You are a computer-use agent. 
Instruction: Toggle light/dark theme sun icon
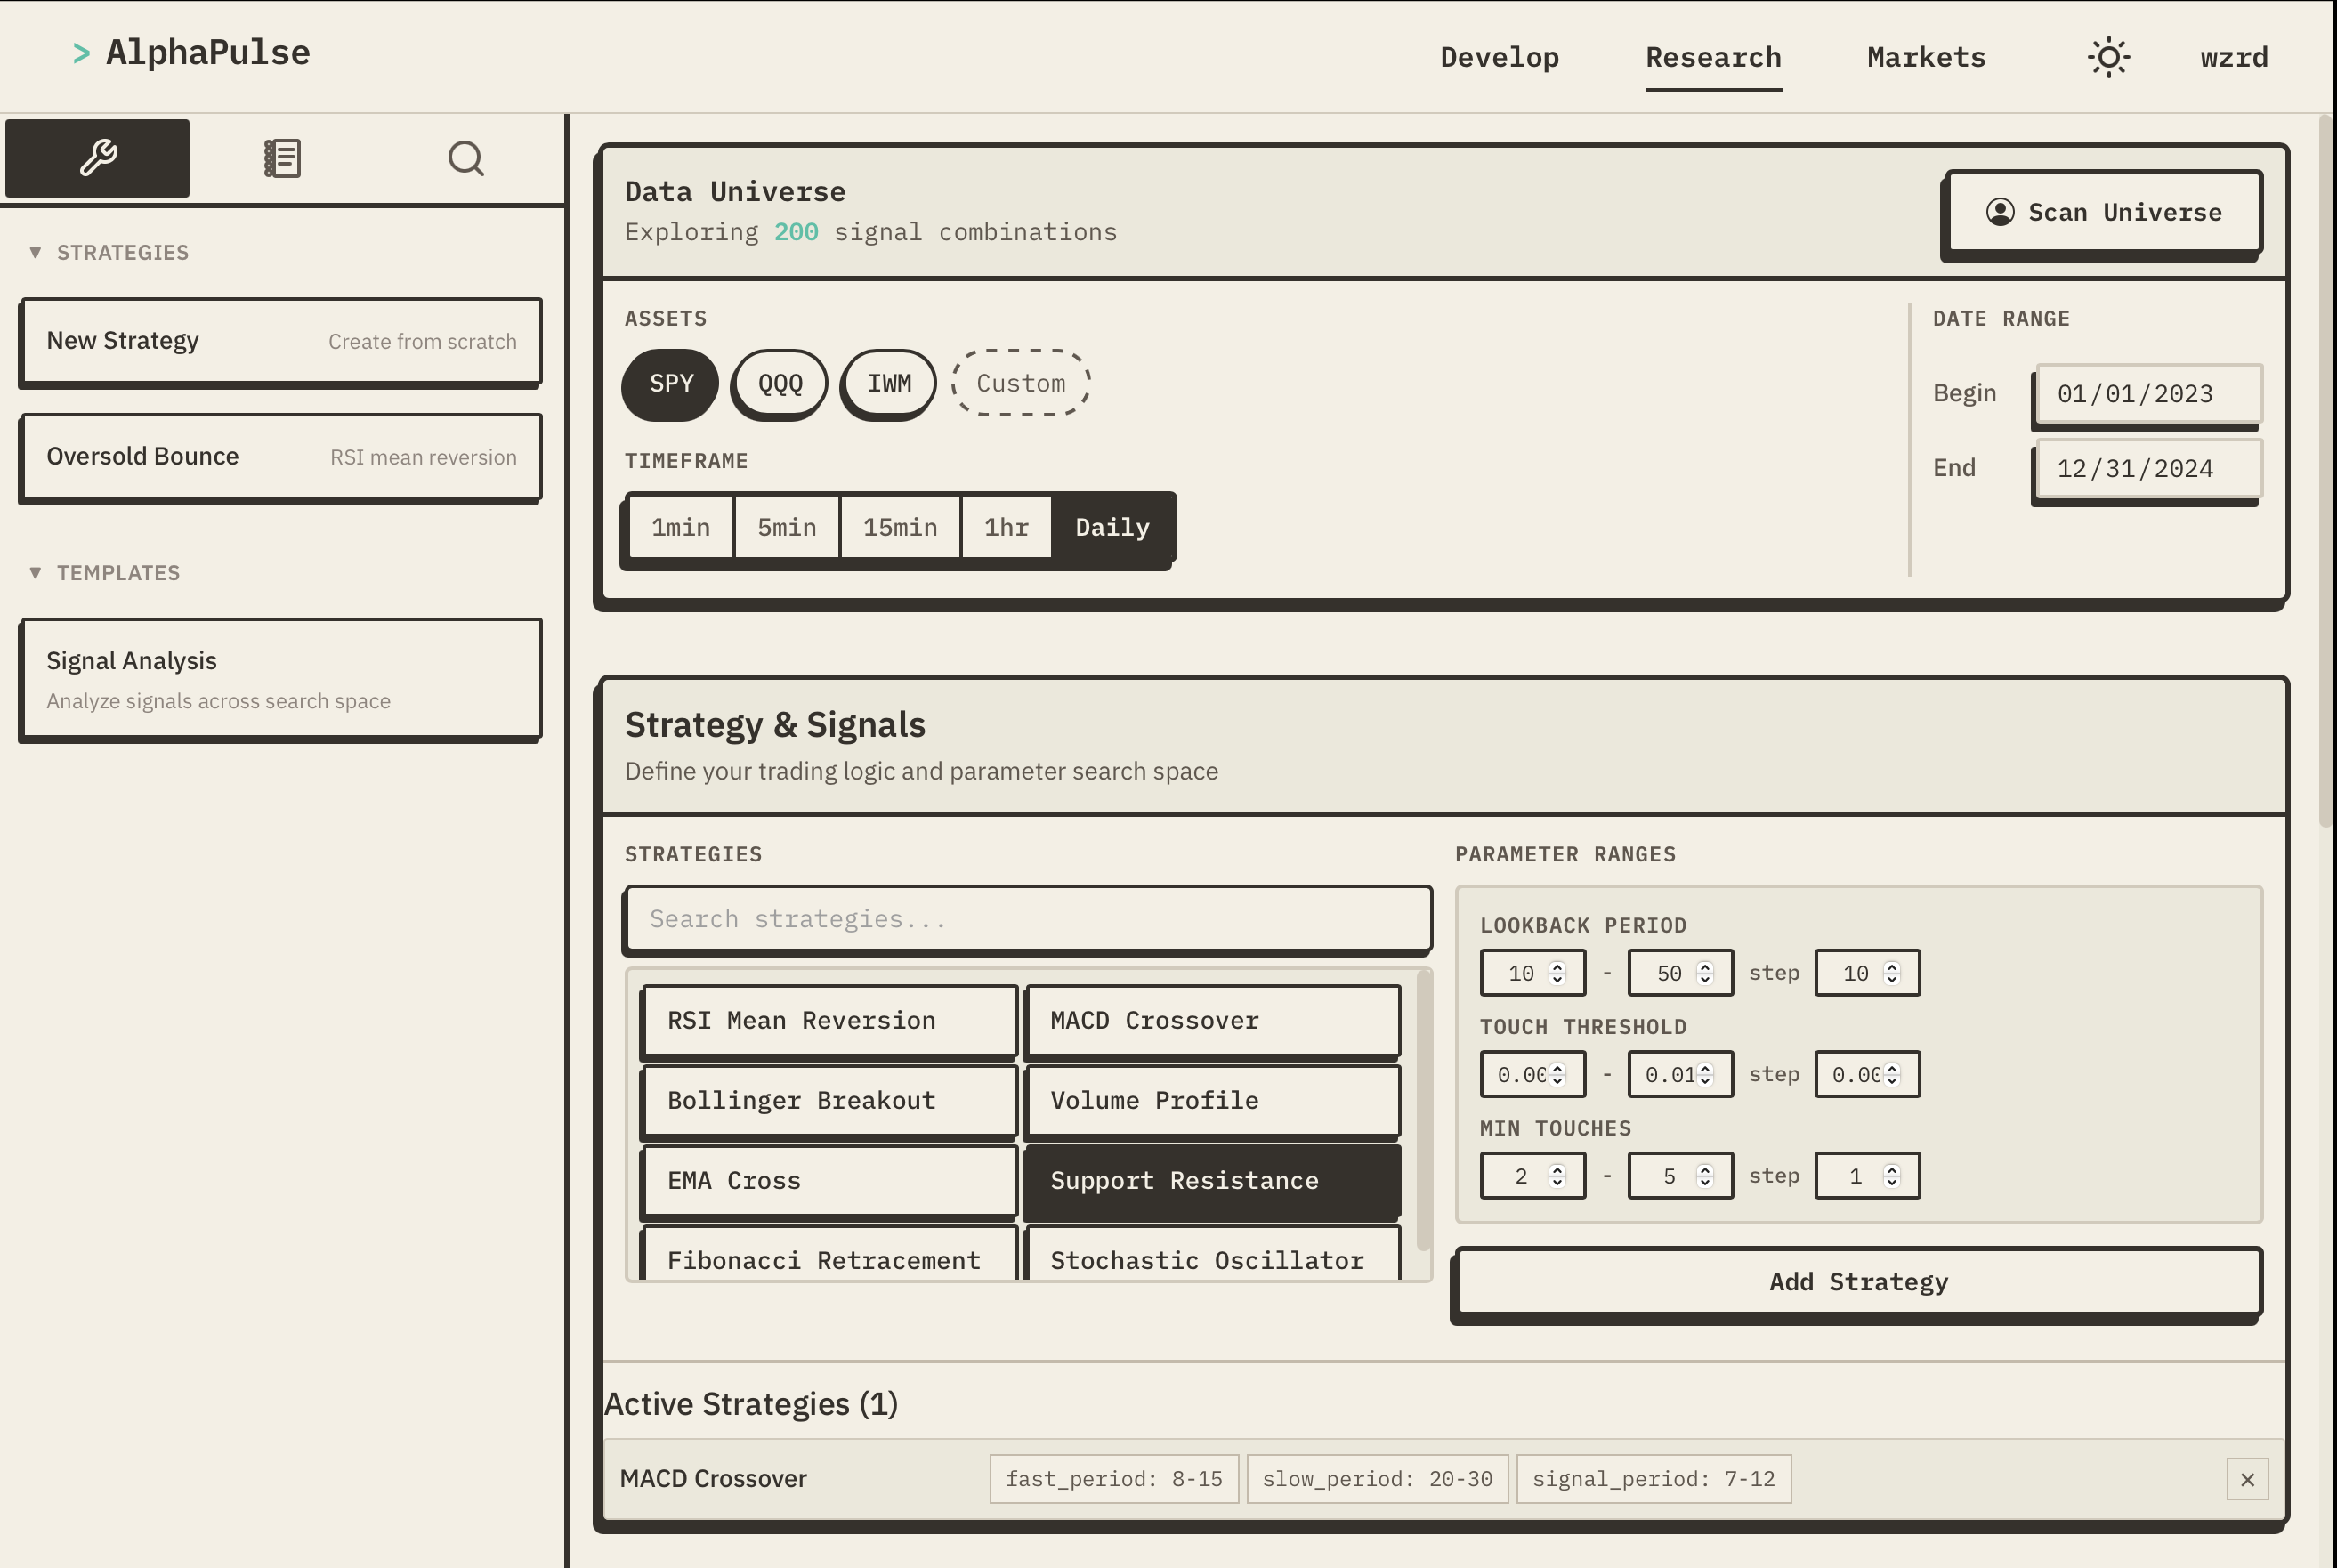point(2108,57)
